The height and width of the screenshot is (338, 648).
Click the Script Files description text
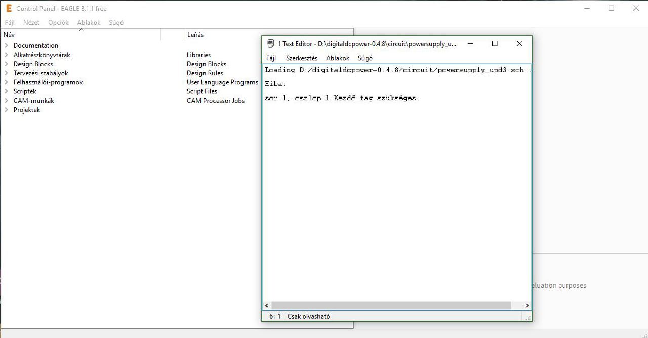click(x=202, y=91)
